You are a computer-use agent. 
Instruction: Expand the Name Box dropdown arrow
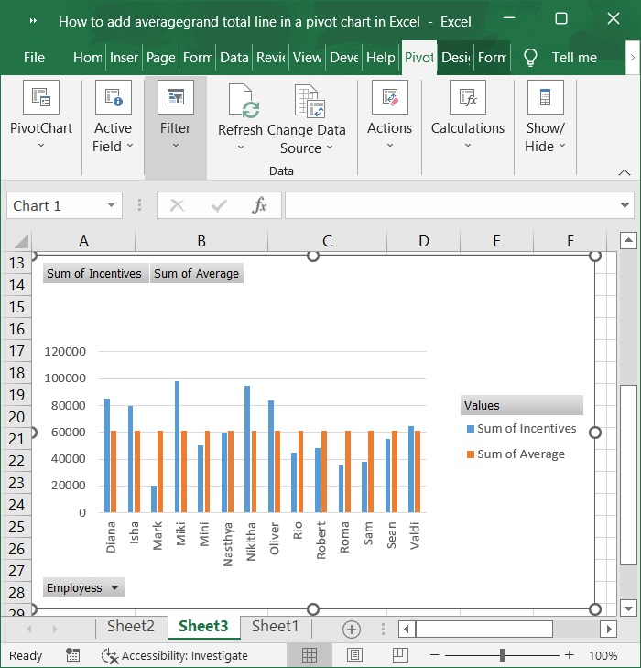111,206
